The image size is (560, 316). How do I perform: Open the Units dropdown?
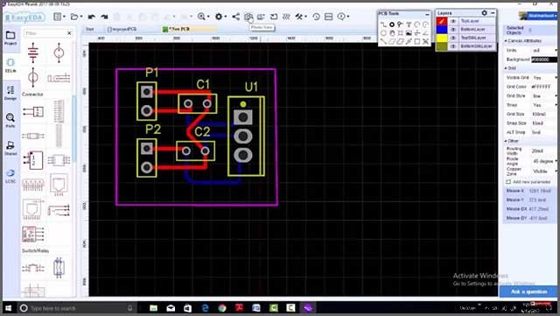544,51
